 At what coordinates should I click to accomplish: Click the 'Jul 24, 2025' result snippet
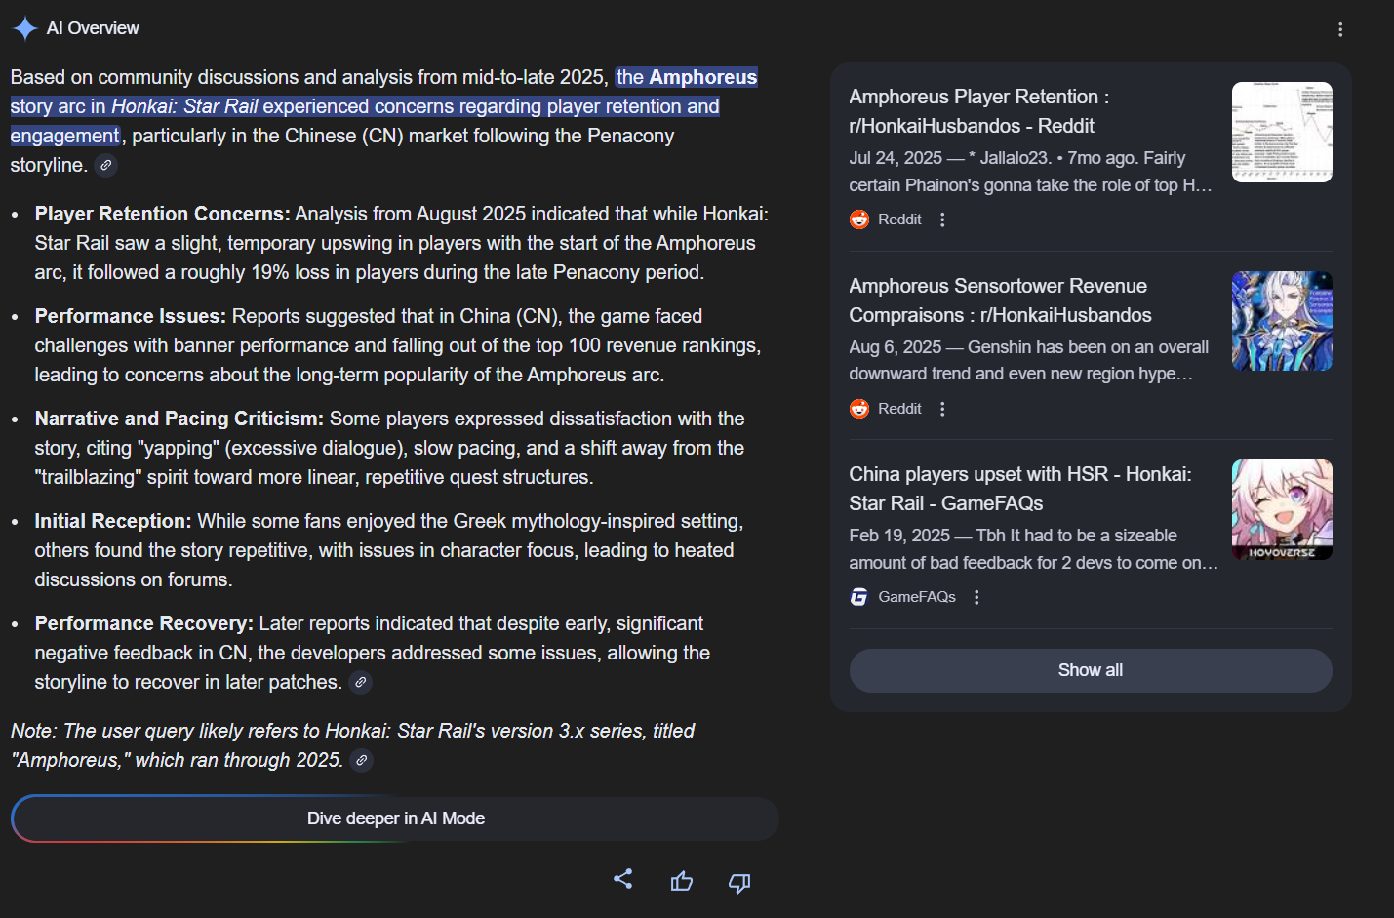pos(1031,172)
